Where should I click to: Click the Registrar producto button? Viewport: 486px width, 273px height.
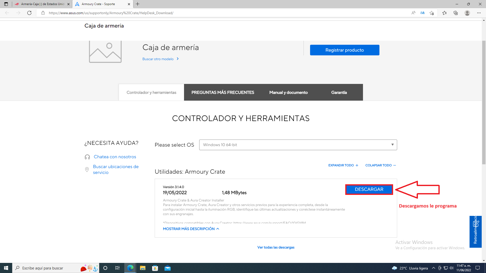(x=344, y=50)
